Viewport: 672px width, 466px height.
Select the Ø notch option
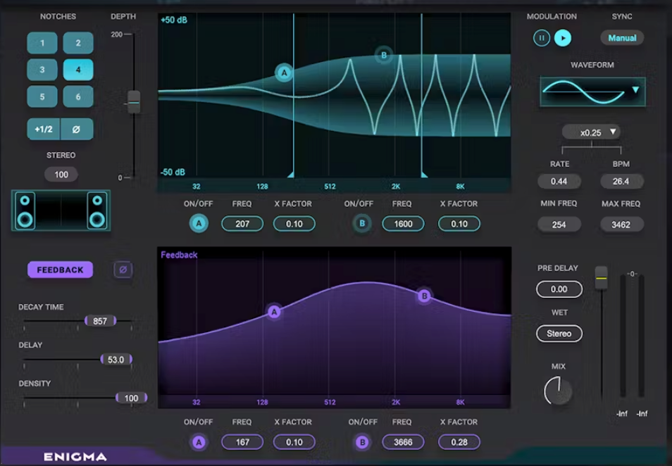[78, 129]
